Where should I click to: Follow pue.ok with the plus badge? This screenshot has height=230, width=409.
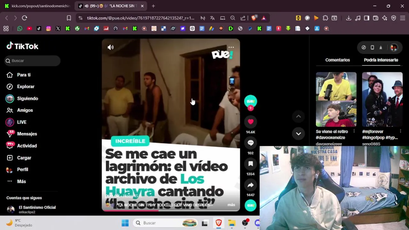click(x=251, y=108)
